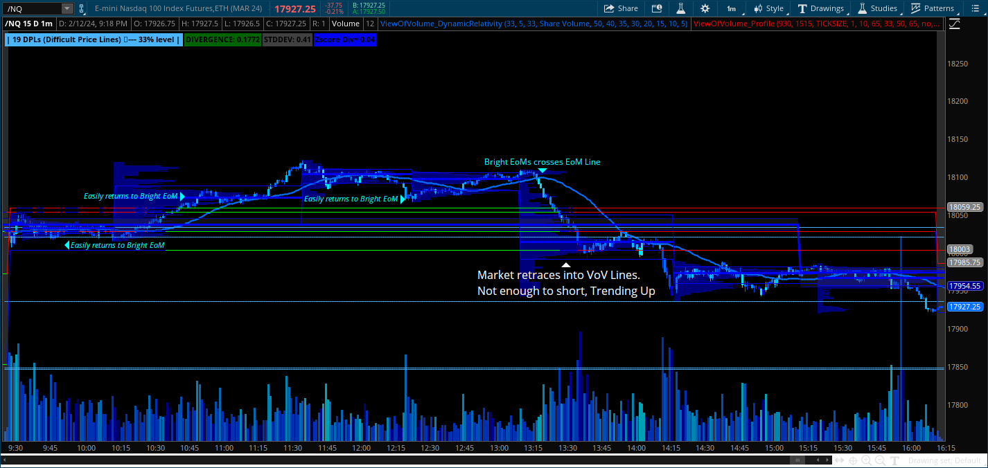Select the bottom text drawing tool icon
988x468 pixels.
(x=894, y=460)
